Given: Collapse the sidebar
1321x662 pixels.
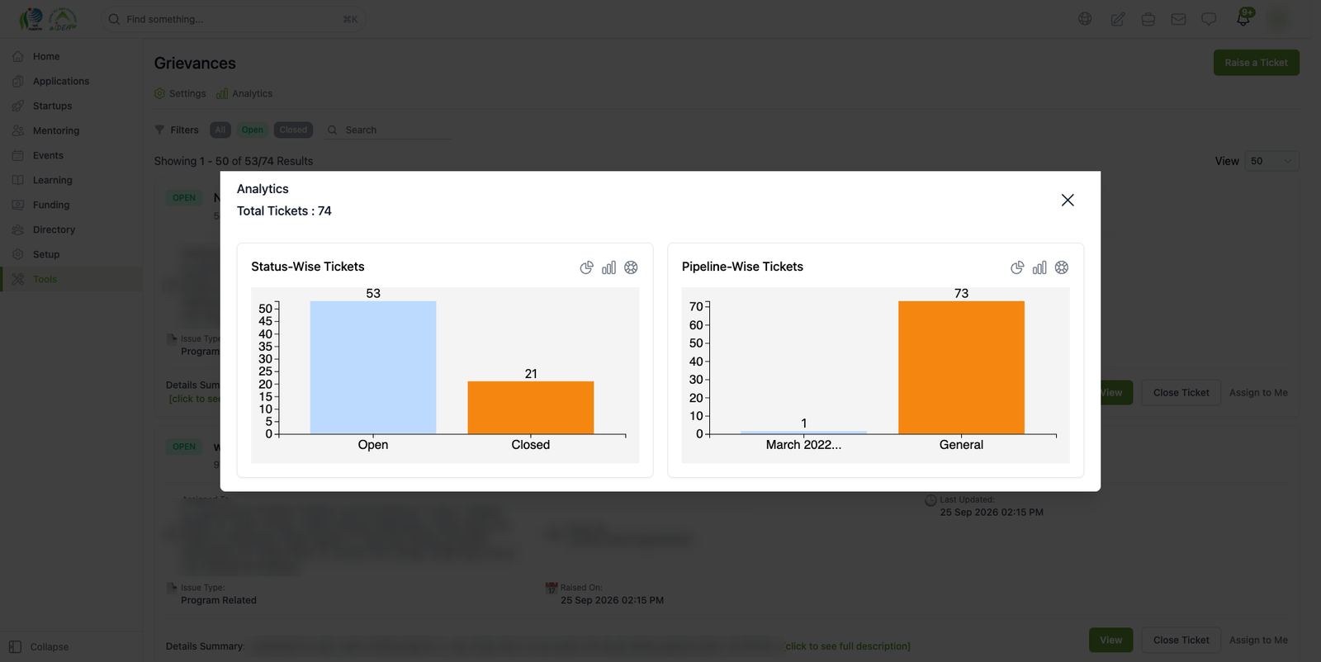Looking at the screenshot, I should click(39, 646).
